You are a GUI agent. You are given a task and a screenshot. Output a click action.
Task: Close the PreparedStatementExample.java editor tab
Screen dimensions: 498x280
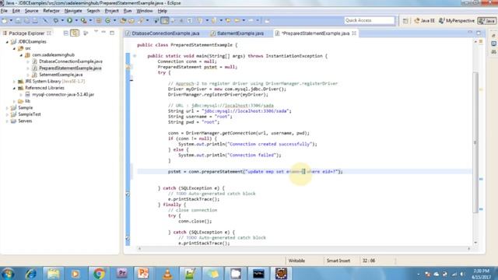click(354, 33)
